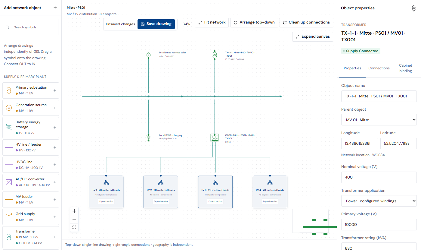Click Expand canvas button

pyautogui.click(x=313, y=36)
